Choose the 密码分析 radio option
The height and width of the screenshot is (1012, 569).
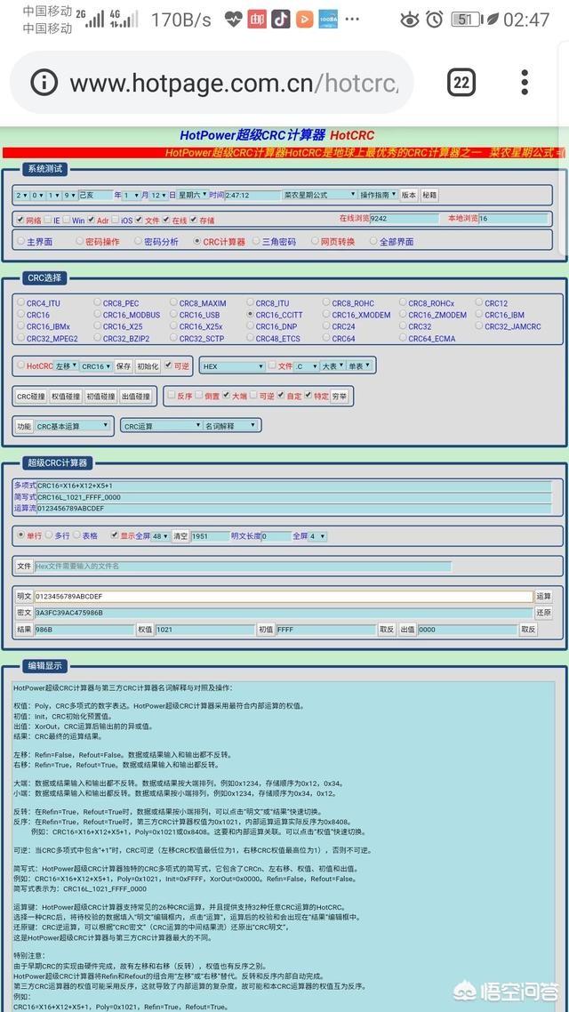coord(138,241)
